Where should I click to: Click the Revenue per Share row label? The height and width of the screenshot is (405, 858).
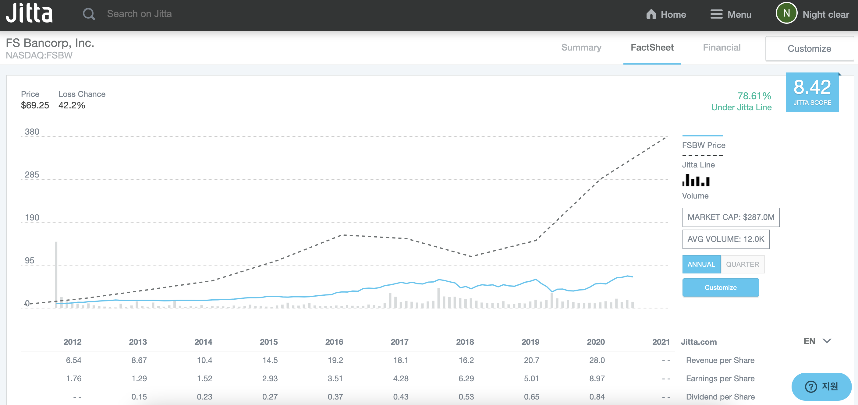720,360
